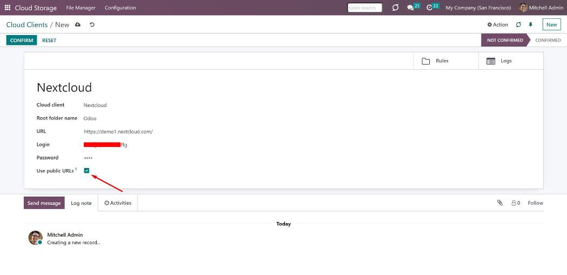This screenshot has height=275, width=567.
Task: Select the CONFIRMED status stage
Action: [548, 40]
